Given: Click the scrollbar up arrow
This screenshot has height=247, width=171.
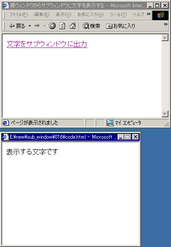Looking at the screenshot, I should [165, 38].
